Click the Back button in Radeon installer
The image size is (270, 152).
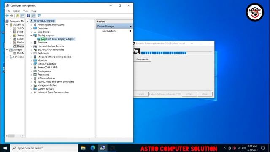pyautogui.click(x=189, y=94)
